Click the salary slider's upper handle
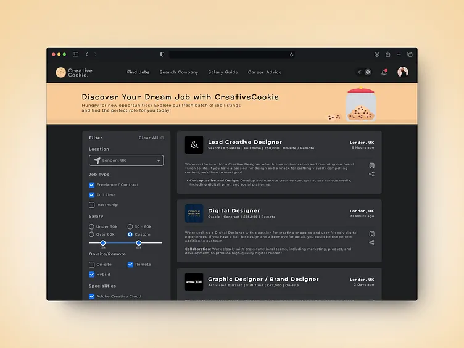Image resolution: width=464 pixels, height=348 pixels. tap(138, 243)
